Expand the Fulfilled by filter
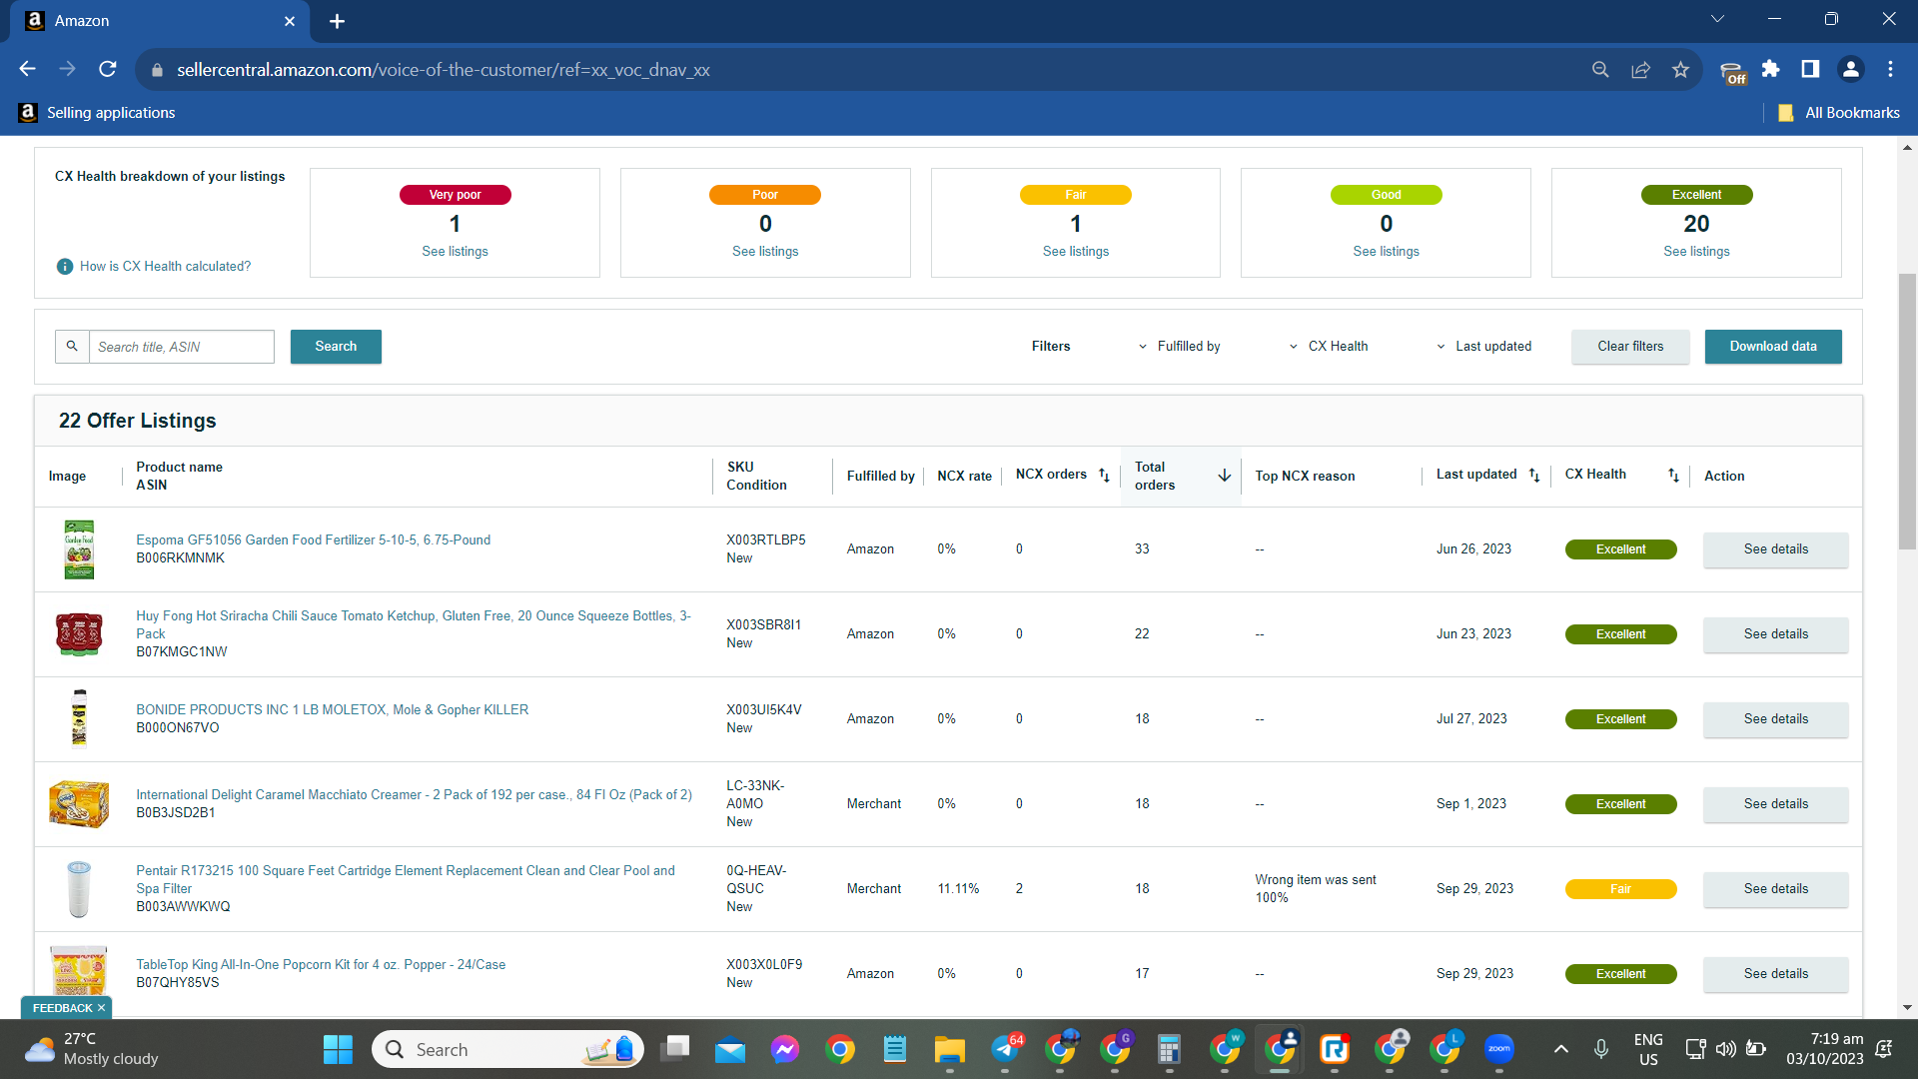1918x1079 pixels. pyautogui.click(x=1179, y=347)
